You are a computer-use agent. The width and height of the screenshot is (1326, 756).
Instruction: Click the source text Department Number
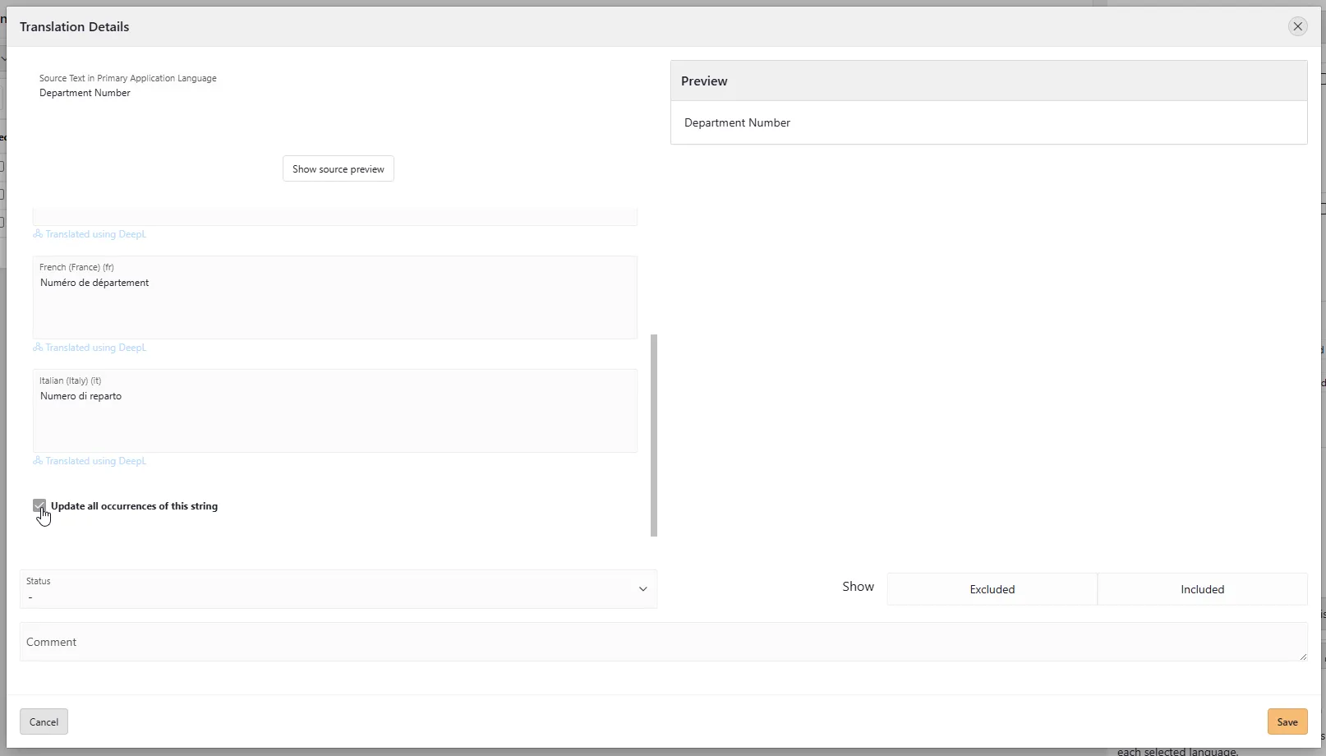coord(85,93)
